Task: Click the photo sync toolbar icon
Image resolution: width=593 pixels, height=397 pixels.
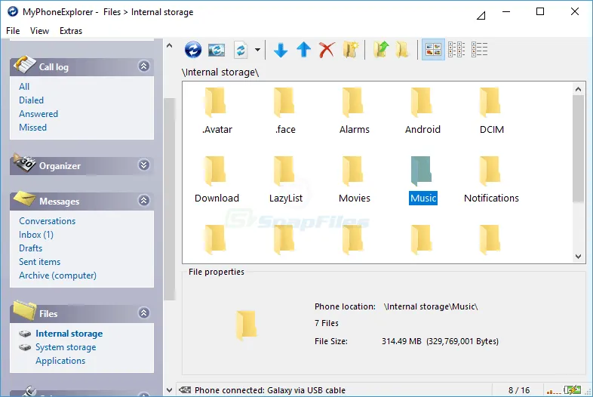Action: 217,50
